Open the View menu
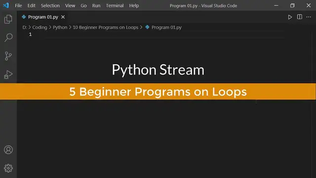 [x=70, y=5]
